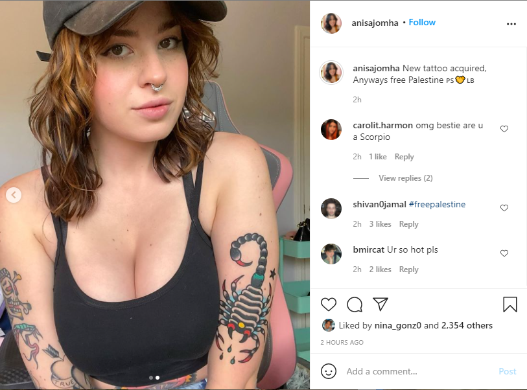The height and width of the screenshot is (390, 527).
Task: Select the first carousel dot indicator
Action: point(151,378)
